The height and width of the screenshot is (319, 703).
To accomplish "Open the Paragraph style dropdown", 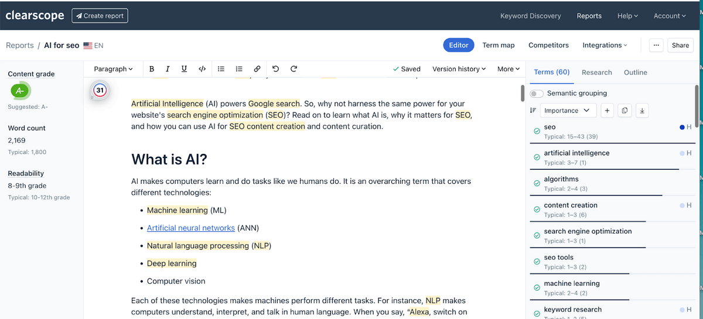I will pos(113,69).
